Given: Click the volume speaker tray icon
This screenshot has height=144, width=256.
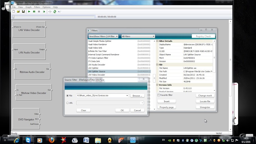Looking at the screenshot, I should 228,140.
